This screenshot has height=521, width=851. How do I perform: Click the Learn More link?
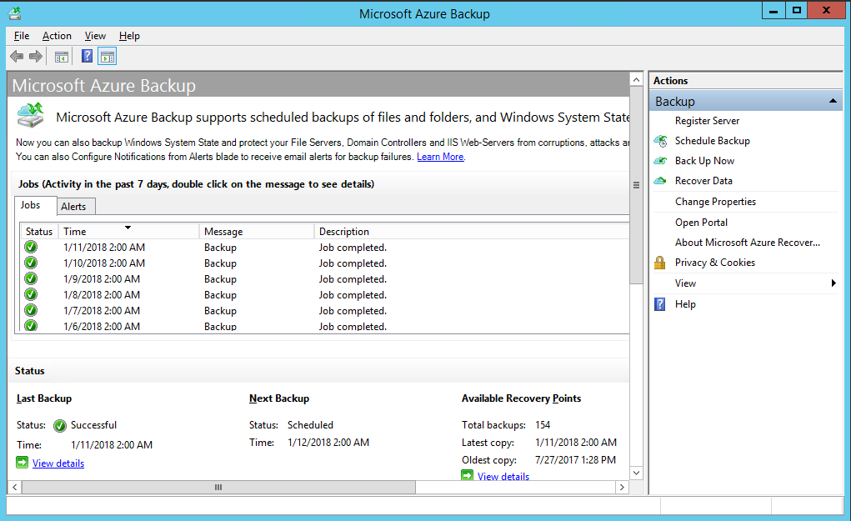(440, 157)
